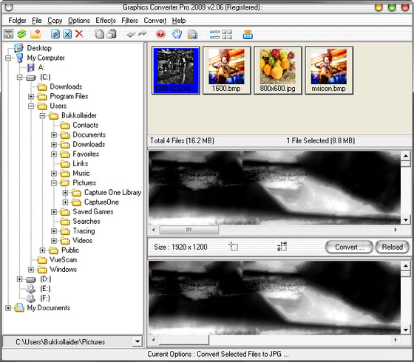
Task: Switch to list view icon
Action: pos(214,34)
